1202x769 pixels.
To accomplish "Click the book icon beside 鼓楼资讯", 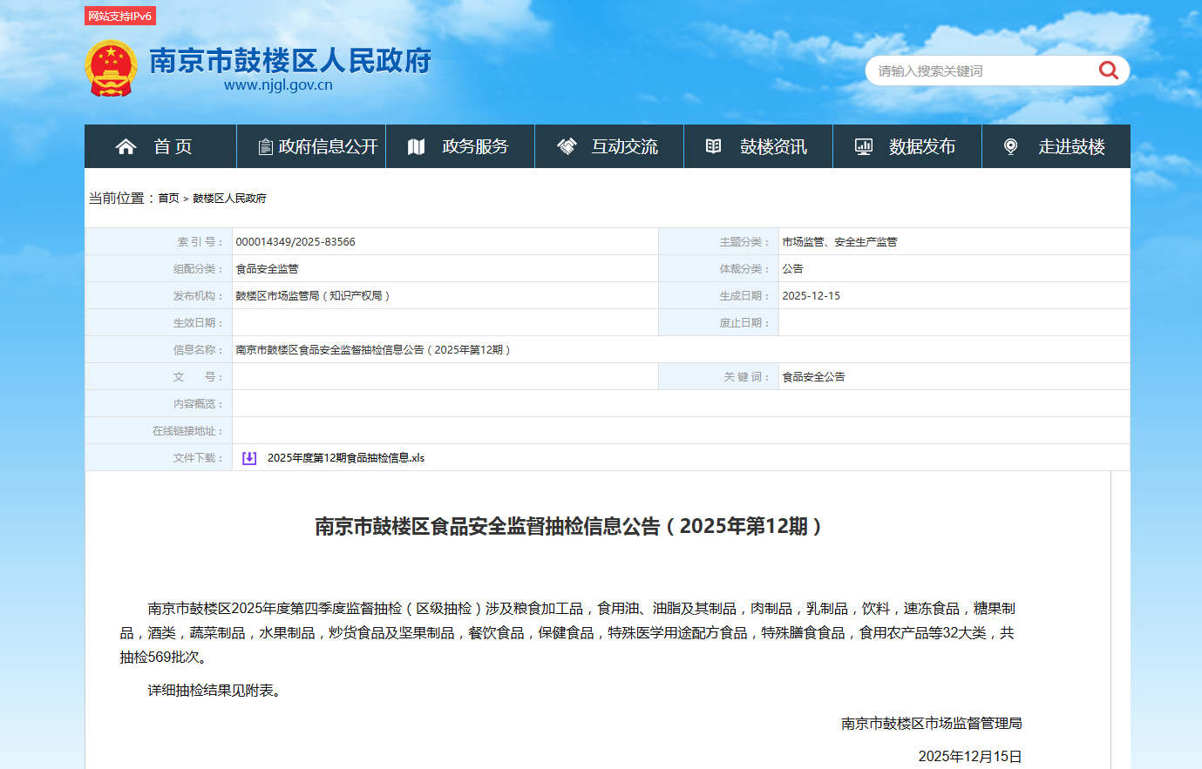I will click(713, 146).
